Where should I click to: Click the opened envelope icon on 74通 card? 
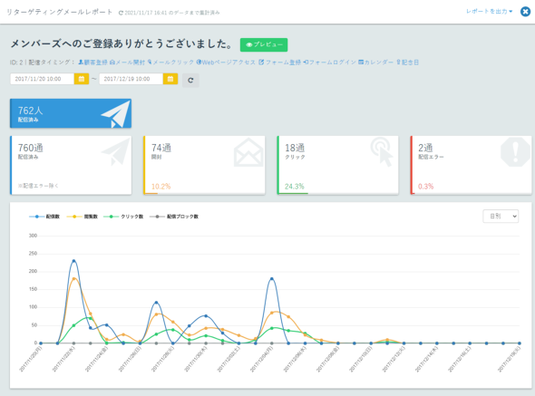248,152
